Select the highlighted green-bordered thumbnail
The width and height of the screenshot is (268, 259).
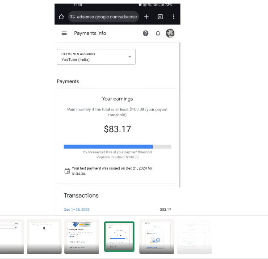(x=119, y=237)
